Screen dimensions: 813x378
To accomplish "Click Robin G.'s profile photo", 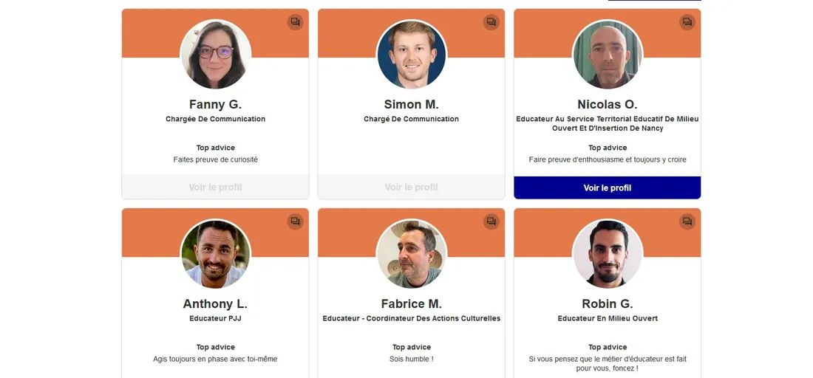I will (608, 254).
